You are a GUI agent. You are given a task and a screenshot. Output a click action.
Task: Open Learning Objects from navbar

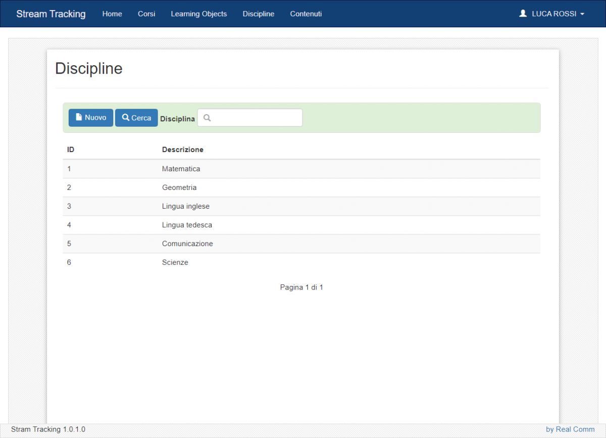pyautogui.click(x=199, y=14)
